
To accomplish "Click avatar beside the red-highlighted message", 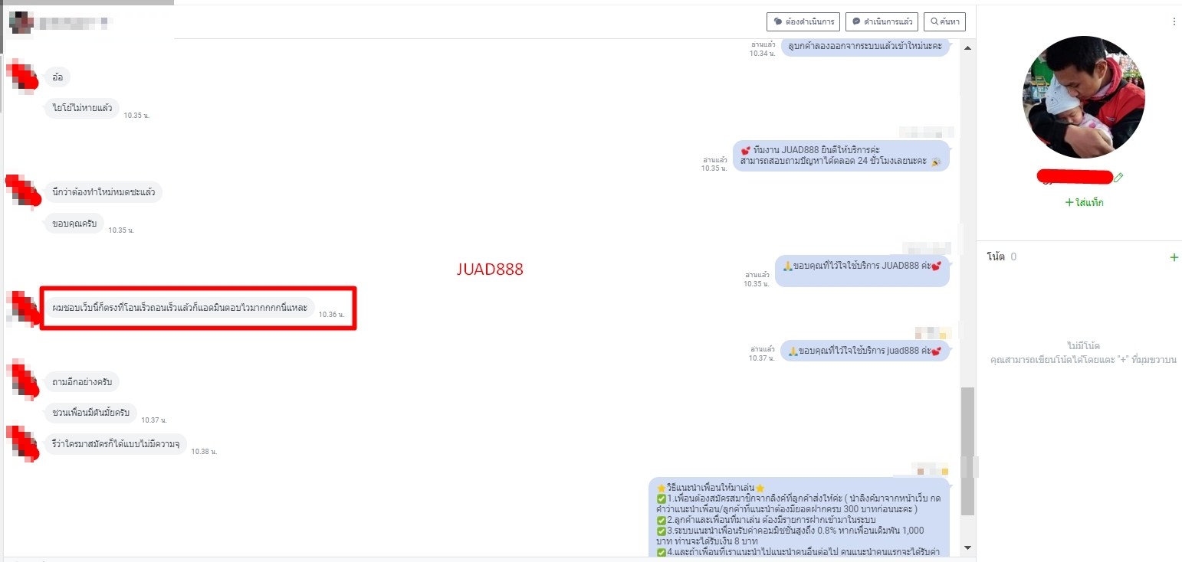I will click(x=22, y=308).
